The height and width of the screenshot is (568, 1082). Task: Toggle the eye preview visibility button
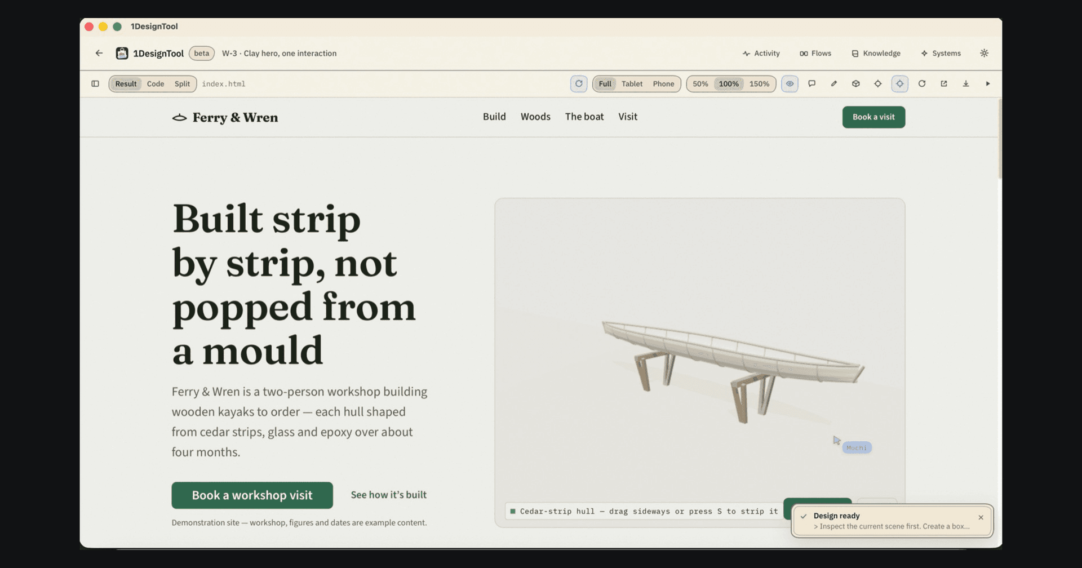(790, 84)
